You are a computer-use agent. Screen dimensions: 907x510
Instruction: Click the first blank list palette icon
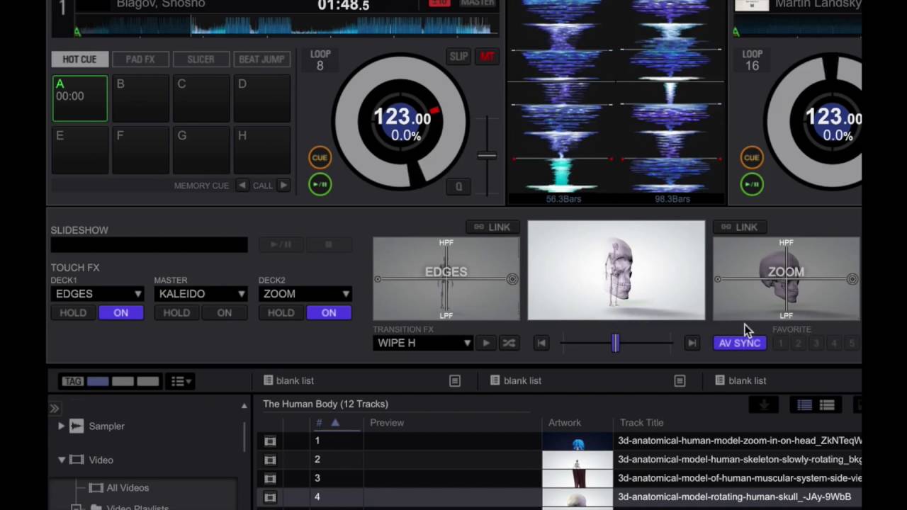[x=268, y=380]
